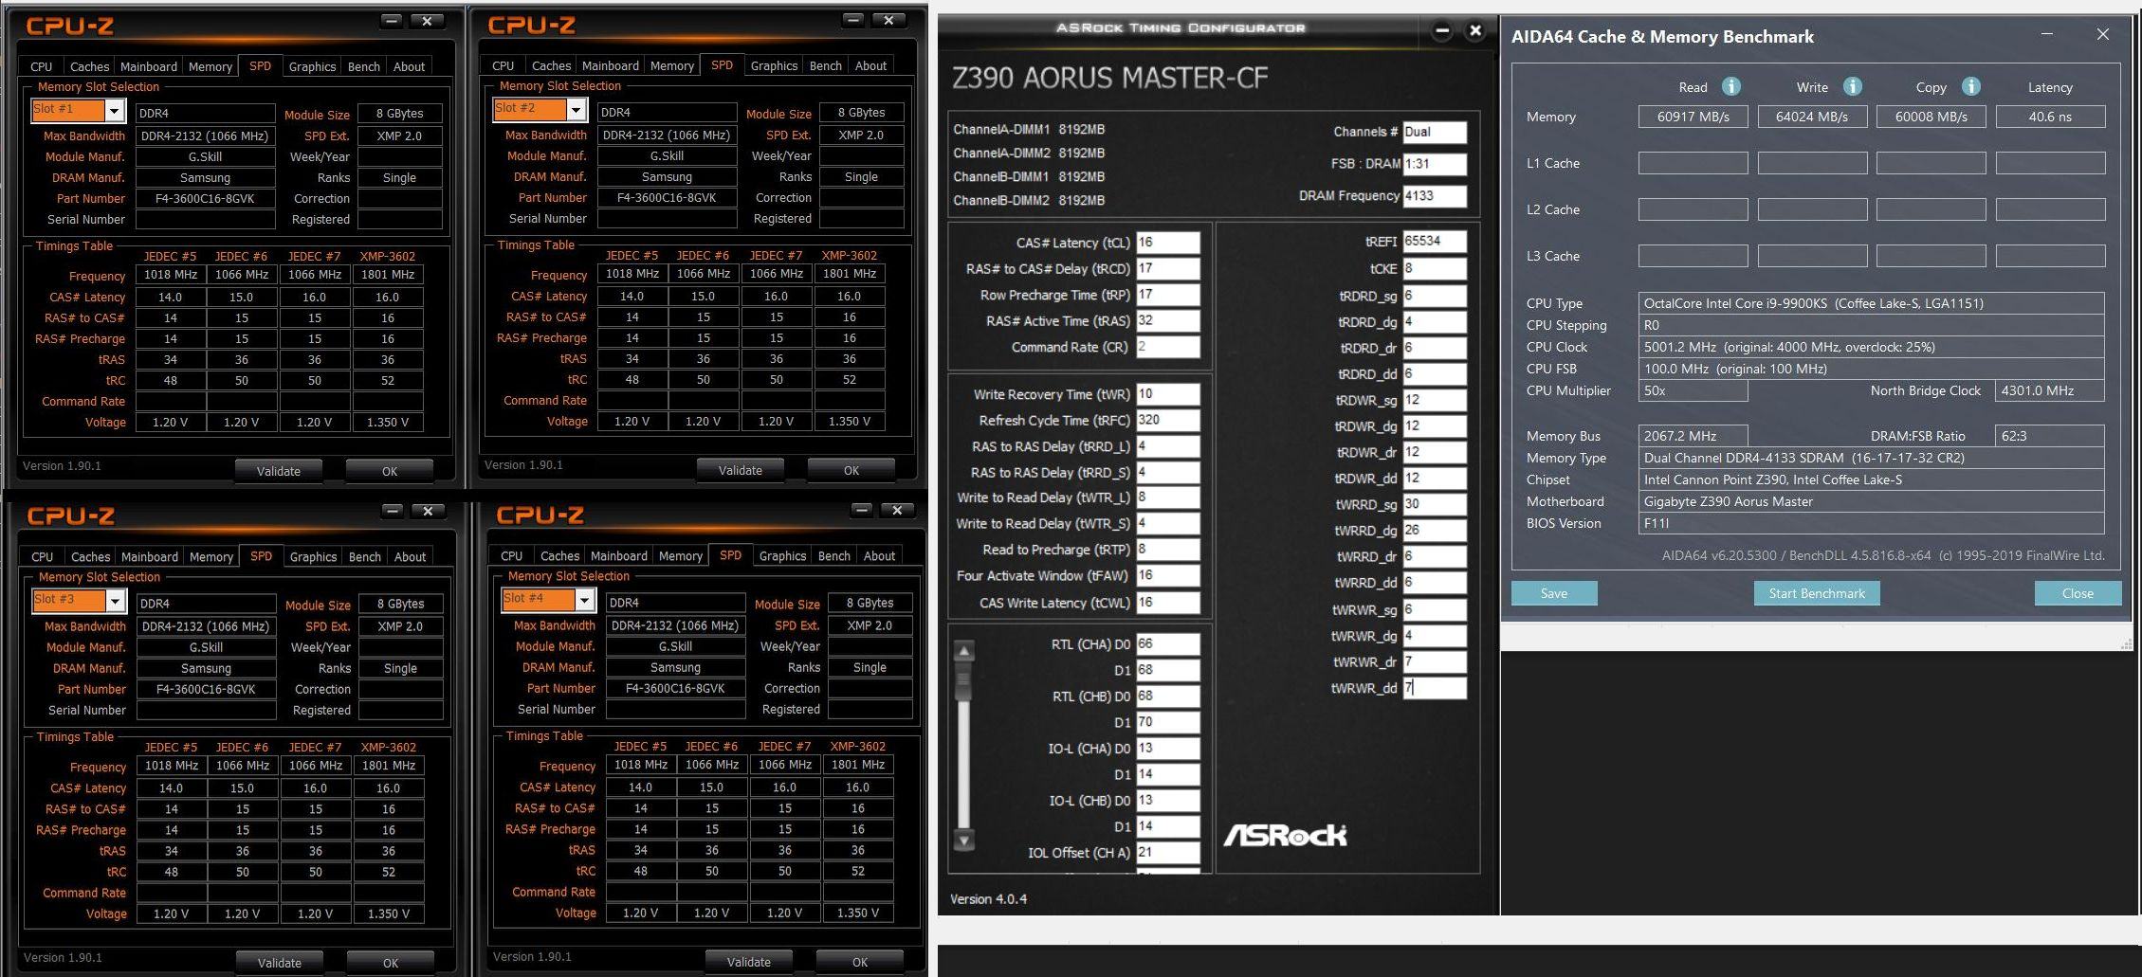Click the CAS Write Latency (tCWL) field

[1167, 603]
